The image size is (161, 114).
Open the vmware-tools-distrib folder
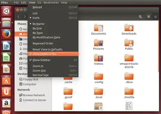pos(129,58)
